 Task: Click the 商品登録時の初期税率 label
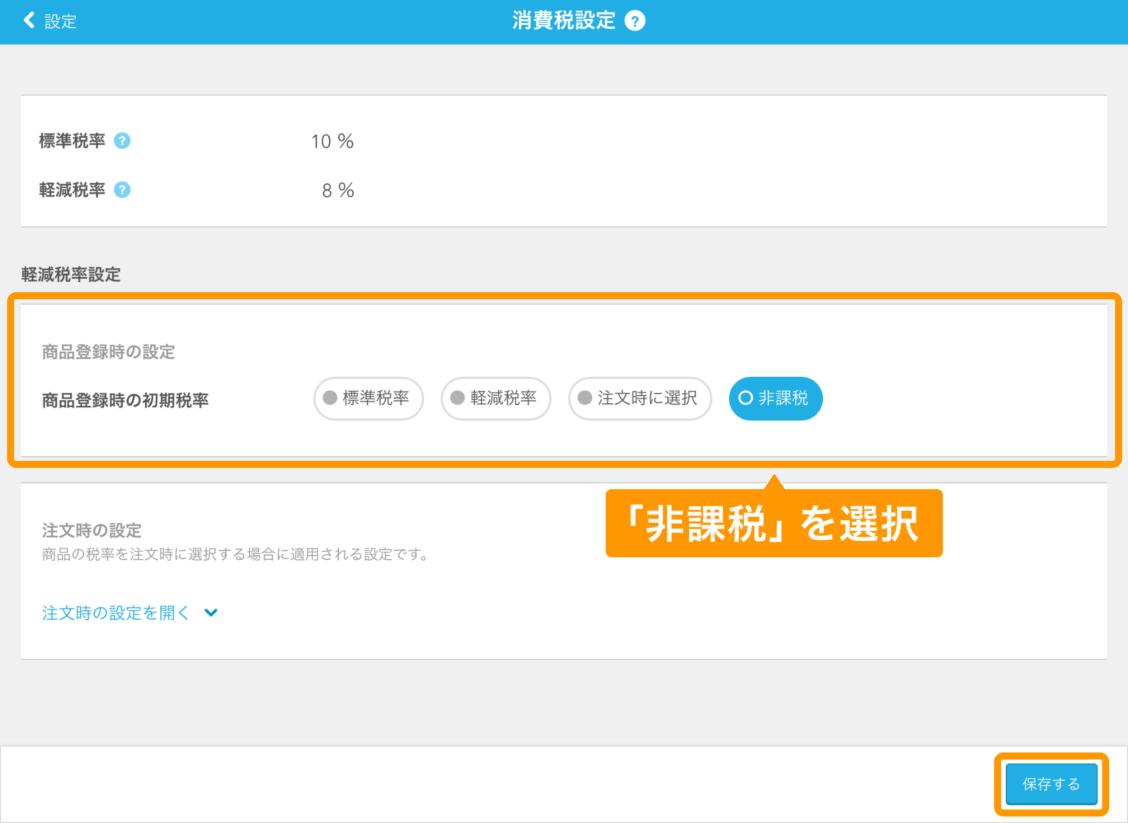coord(125,400)
